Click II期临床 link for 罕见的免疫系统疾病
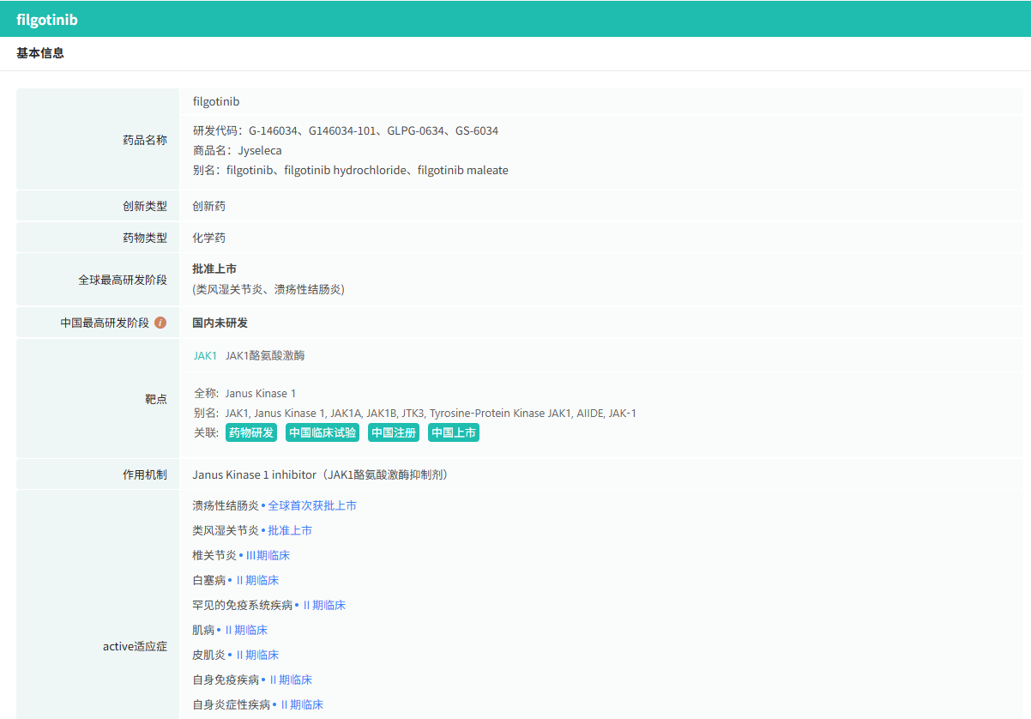 click(323, 606)
